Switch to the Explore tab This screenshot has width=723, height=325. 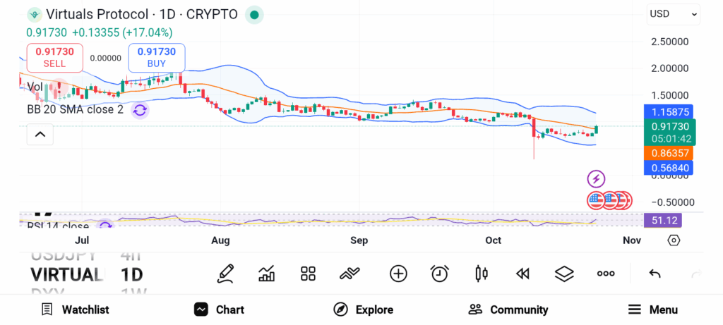click(x=364, y=309)
